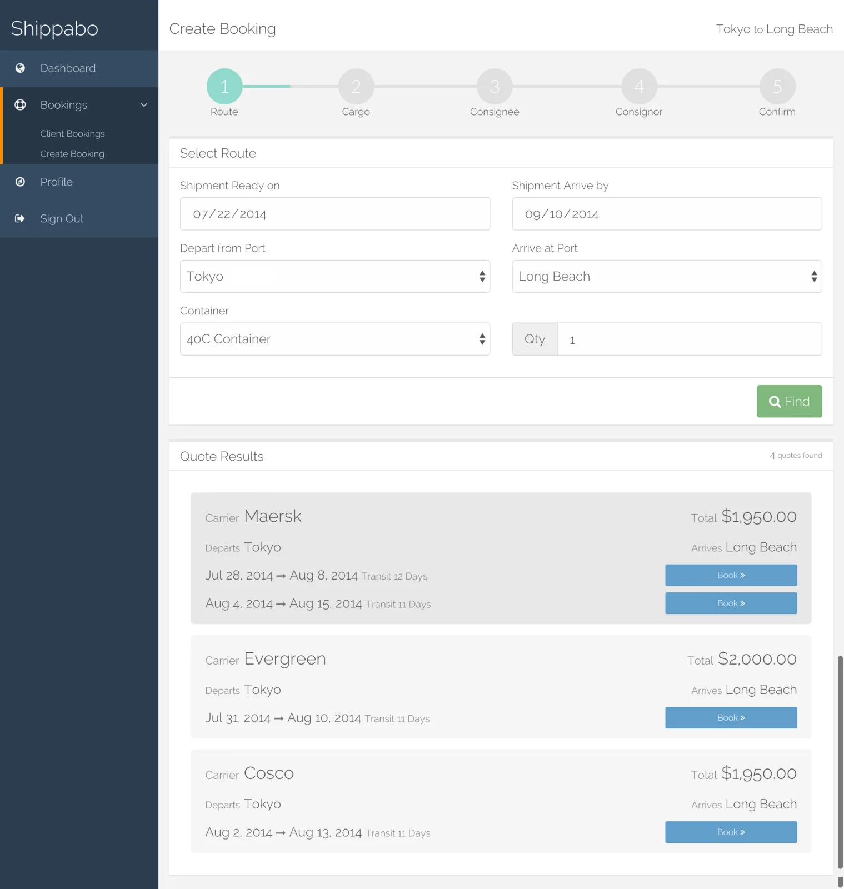Click the Bookings lifebuoy icon

tap(20, 105)
